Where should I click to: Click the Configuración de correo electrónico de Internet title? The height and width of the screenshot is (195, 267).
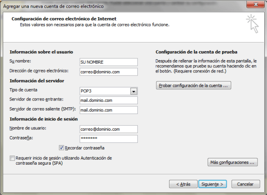tap(64, 19)
